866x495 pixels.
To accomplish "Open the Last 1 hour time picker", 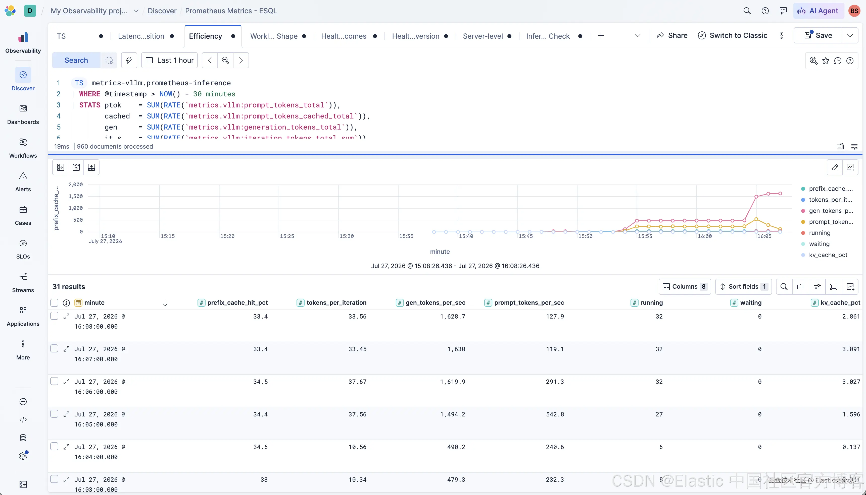I will 169,60.
